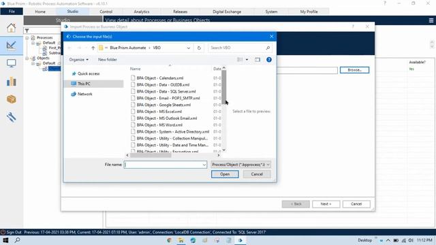The image size is (436, 245).
Task: Select BPA Object - Google Sheets.xml file
Action: pyautogui.click(x=163, y=105)
